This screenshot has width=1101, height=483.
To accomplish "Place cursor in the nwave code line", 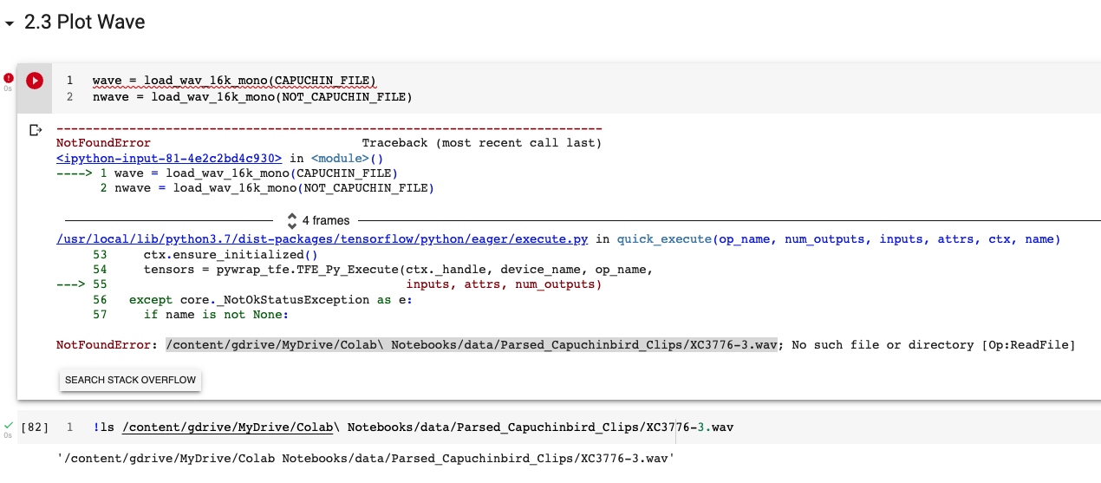I will (x=252, y=96).
